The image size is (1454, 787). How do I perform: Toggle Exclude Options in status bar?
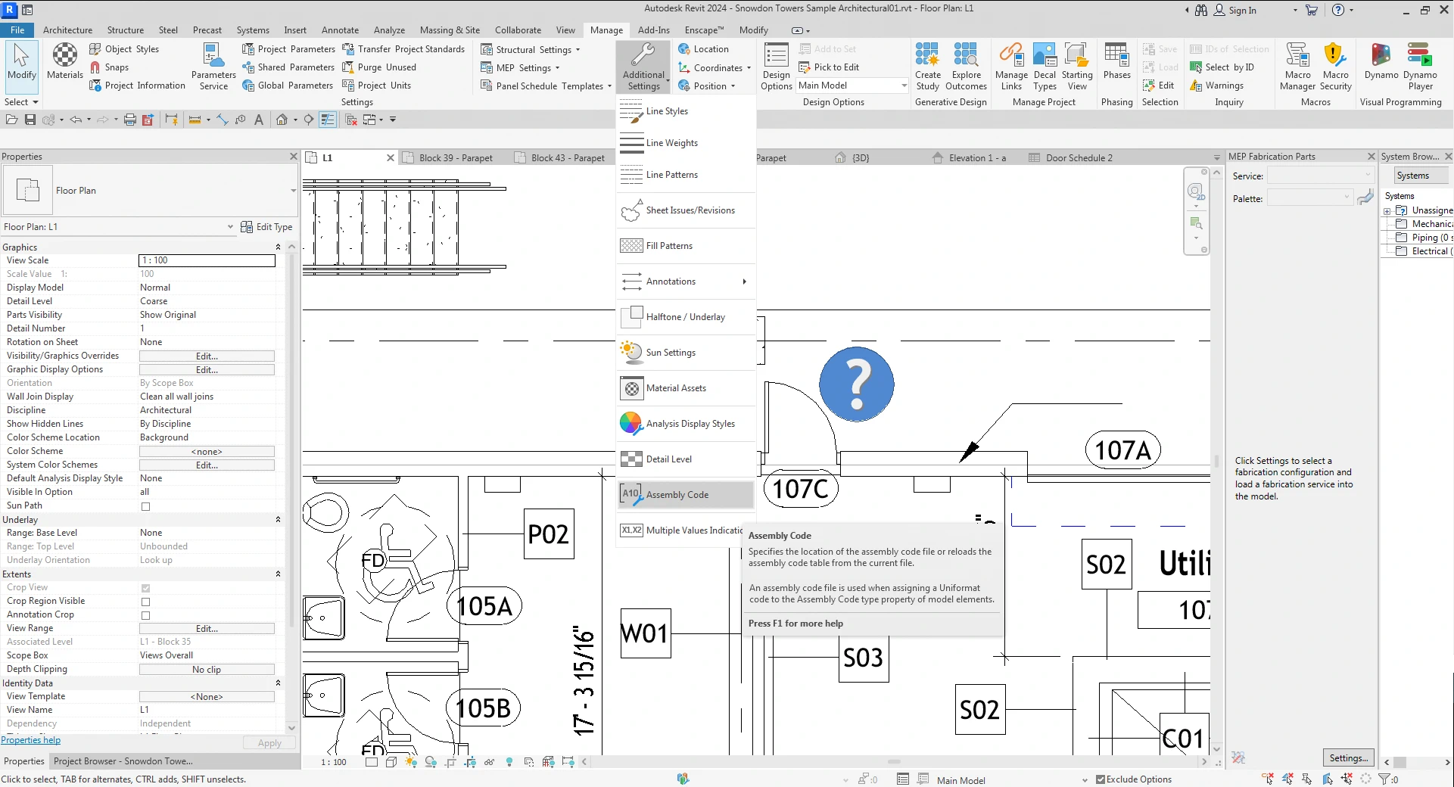1101,779
